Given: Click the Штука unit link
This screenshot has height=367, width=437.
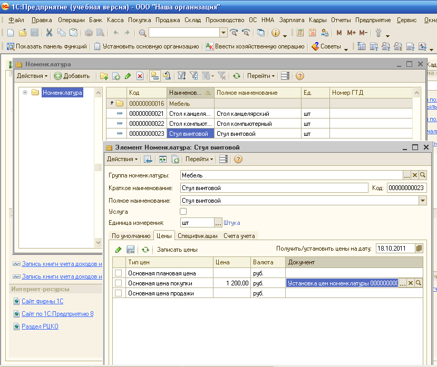Looking at the screenshot, I should [231, 223].
